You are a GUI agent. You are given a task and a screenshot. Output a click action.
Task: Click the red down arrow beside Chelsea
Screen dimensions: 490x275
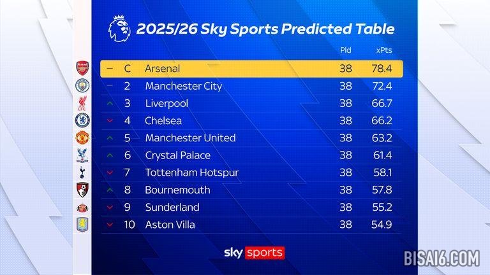[110, 121]
